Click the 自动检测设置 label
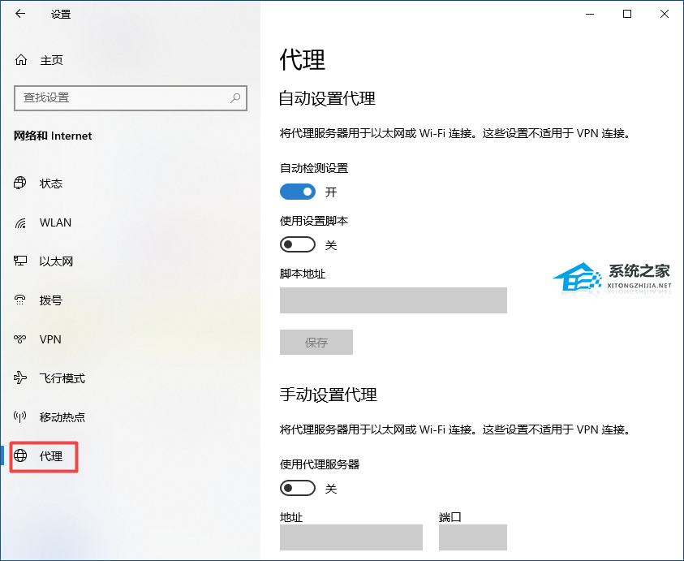 click(314, 167)
